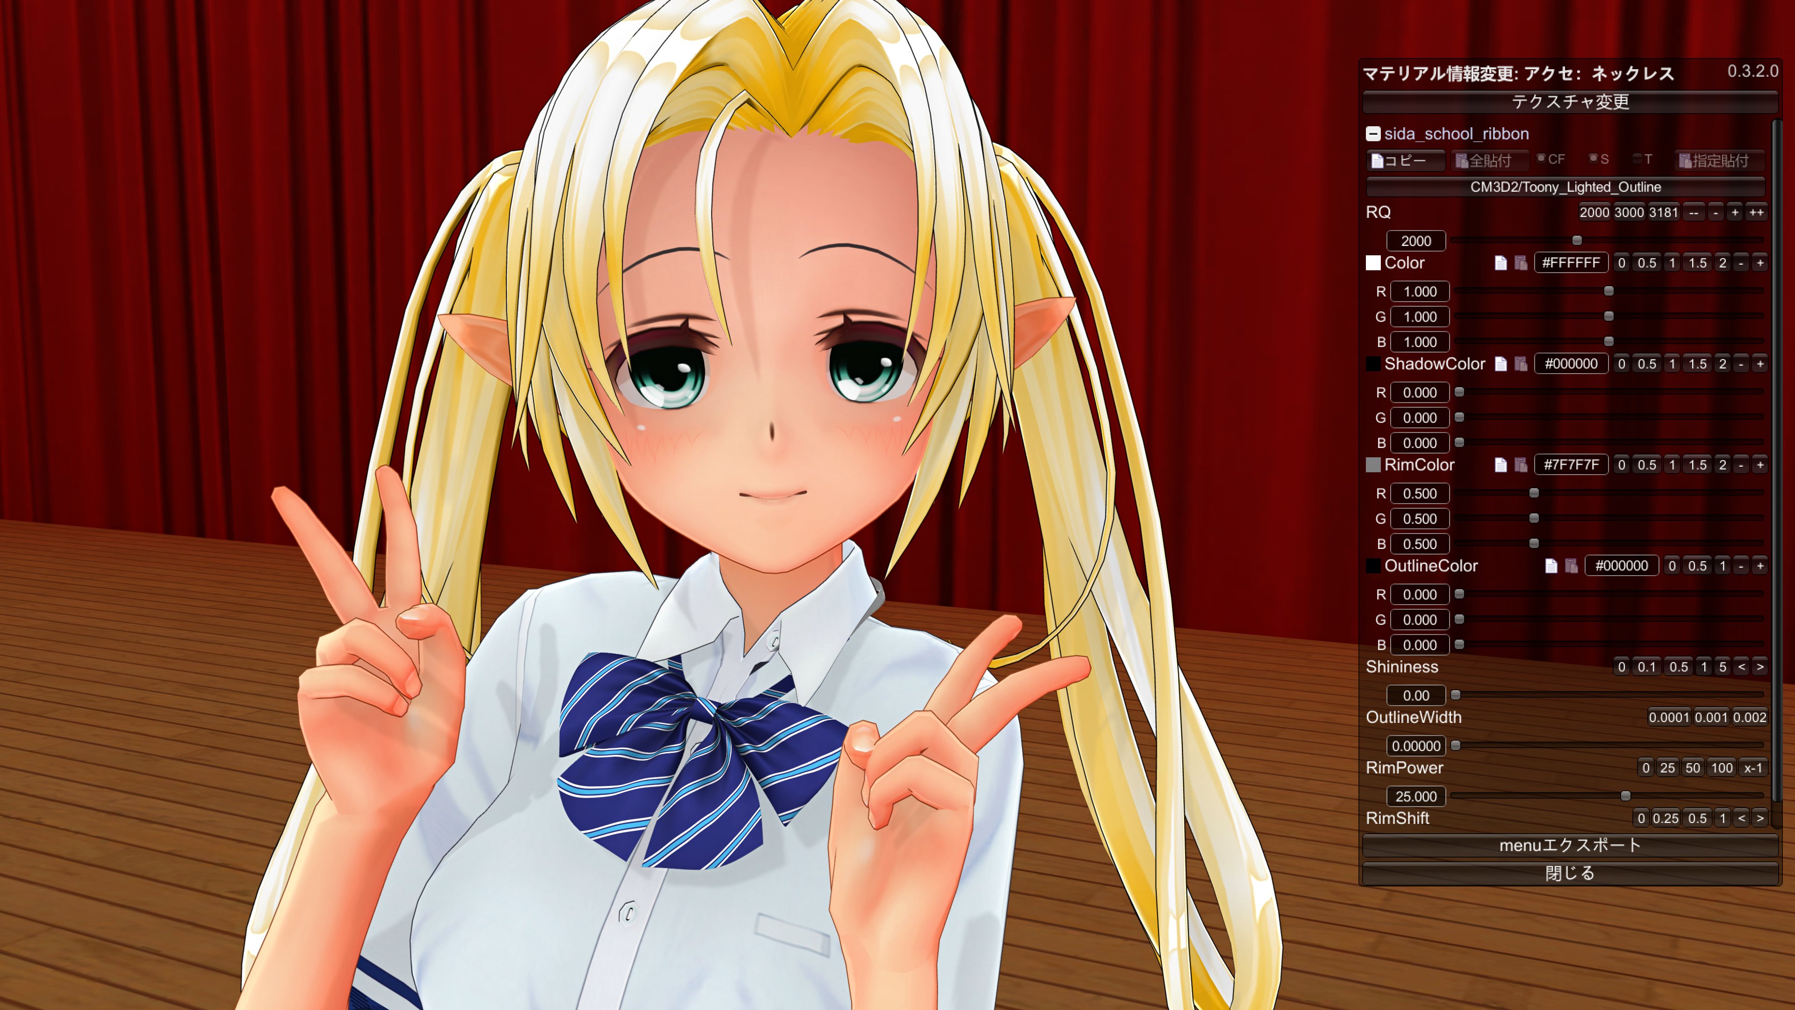Click the paste icon beside ShadowColor
Image resolution: width=1795 pixels, height=1010 pixels.
click(x=1521, y=364)
